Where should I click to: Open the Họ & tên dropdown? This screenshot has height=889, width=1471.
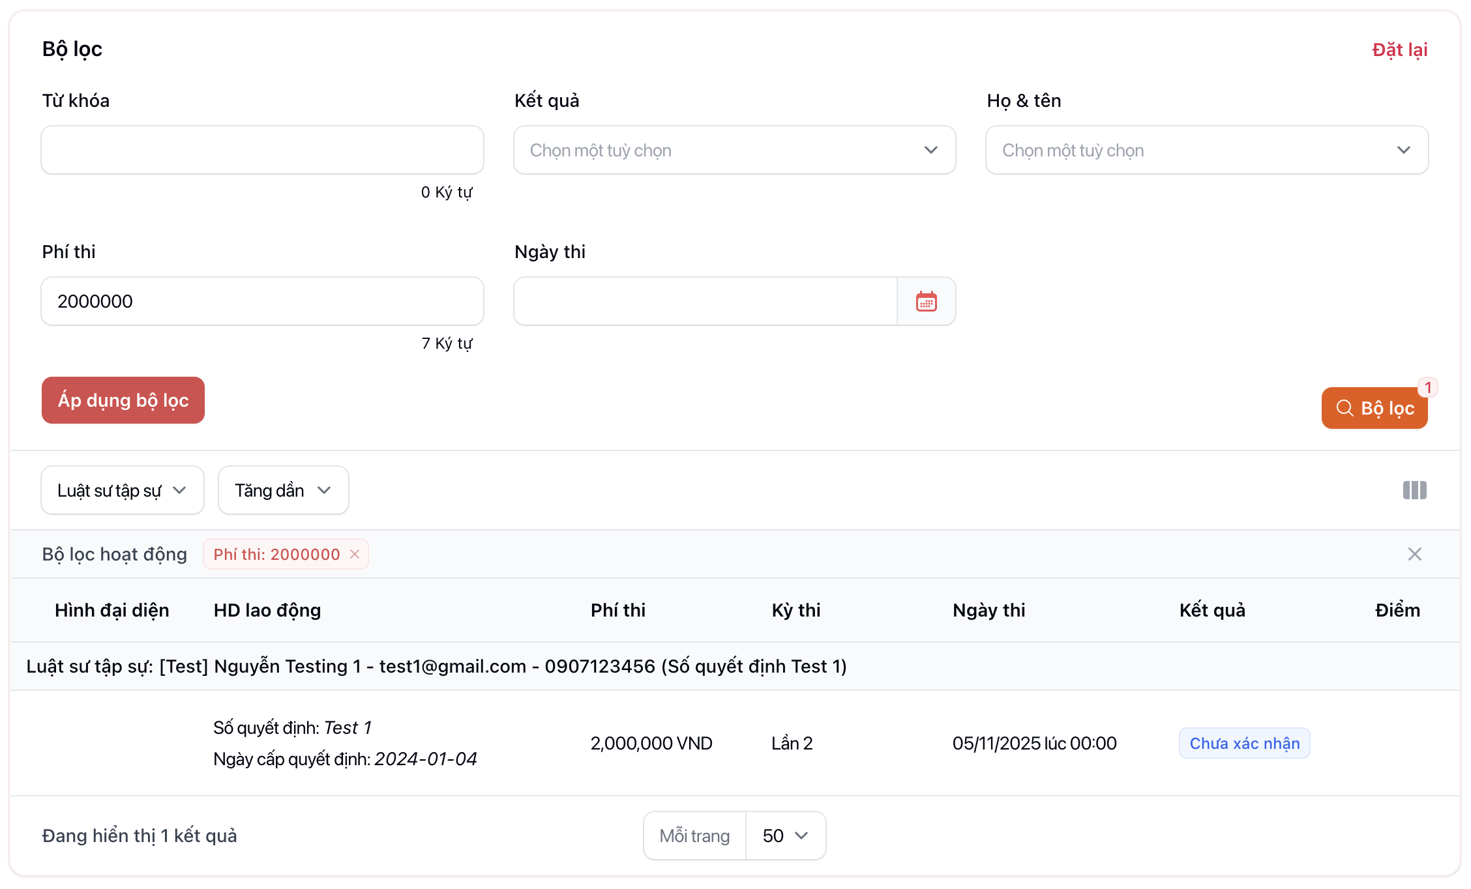pos(1206,151)
